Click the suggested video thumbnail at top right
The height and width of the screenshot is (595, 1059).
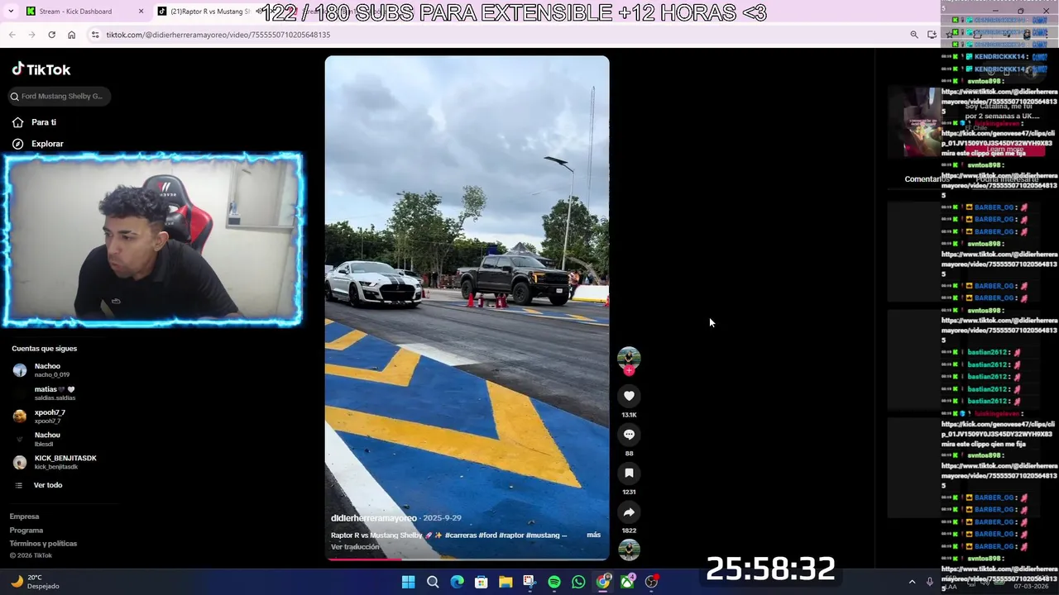click(913, 121)
